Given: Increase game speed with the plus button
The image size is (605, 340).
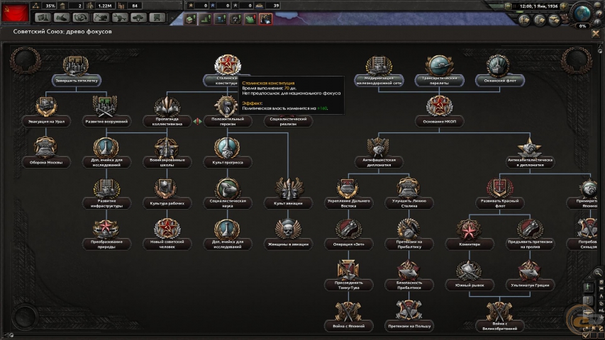Looking at the screenshot, I should (x=564, y=6).
